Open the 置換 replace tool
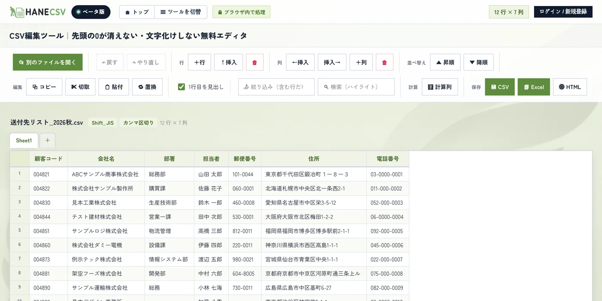The height and width of the screenshot is (301, 602). tap(147, 87)
